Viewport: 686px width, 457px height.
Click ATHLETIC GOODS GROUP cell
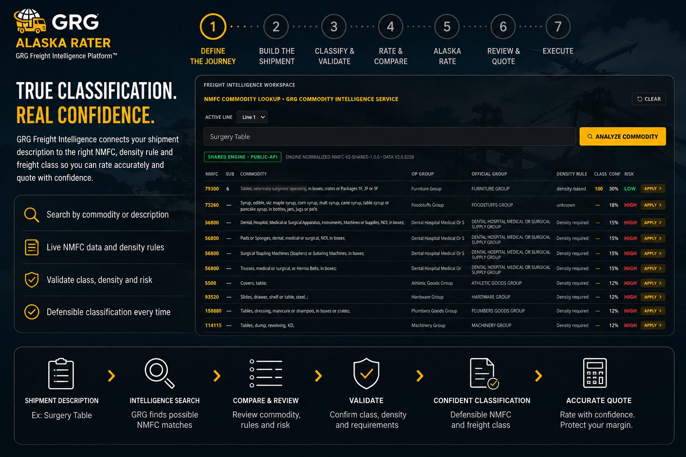[497, 283]
